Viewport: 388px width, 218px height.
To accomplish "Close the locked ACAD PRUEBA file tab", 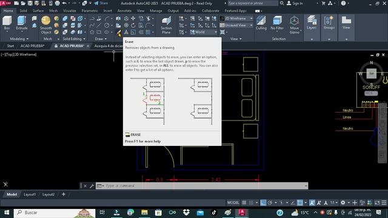I will pos(88,46).
